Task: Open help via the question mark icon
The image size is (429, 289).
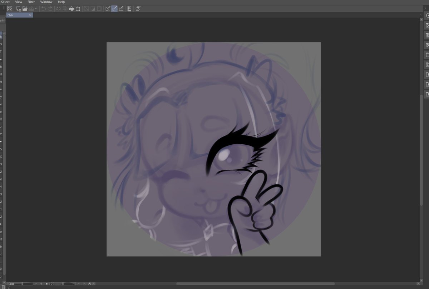Action: tap(138, 9)
